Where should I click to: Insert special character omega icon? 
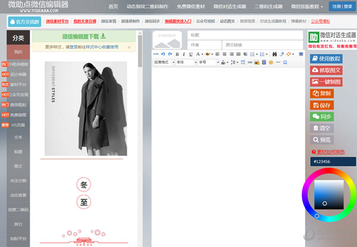285,62
